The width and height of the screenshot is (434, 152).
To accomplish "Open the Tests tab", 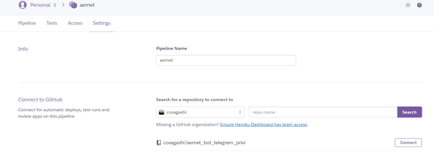I will click(52, 23).
